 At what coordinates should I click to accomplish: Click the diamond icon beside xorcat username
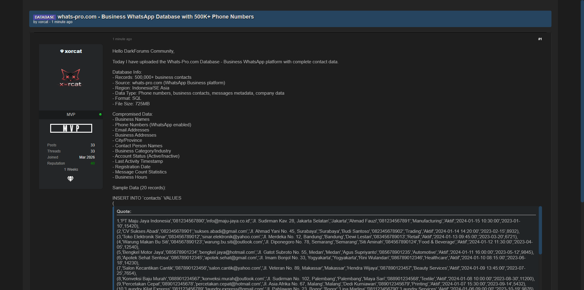click(x=62, y=51)
